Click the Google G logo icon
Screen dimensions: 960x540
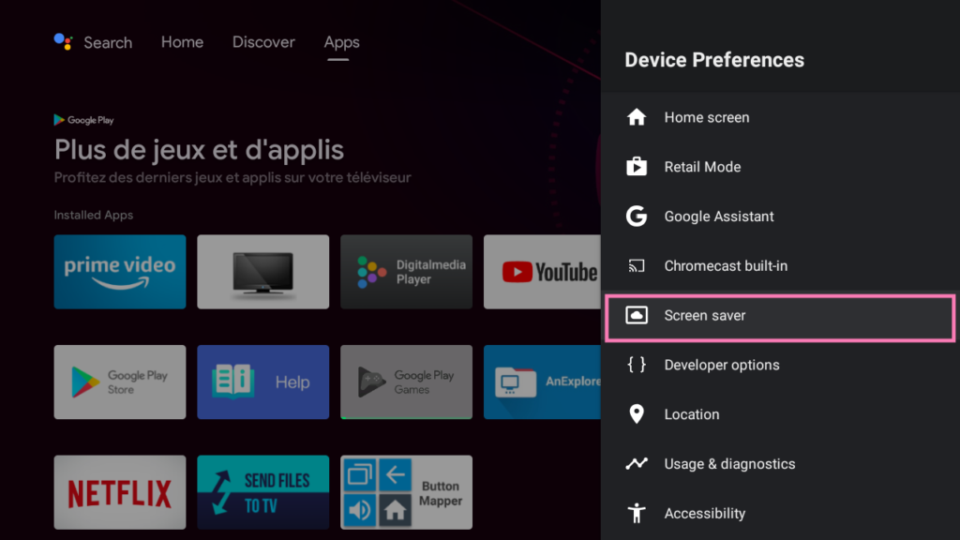coord(637,217)
